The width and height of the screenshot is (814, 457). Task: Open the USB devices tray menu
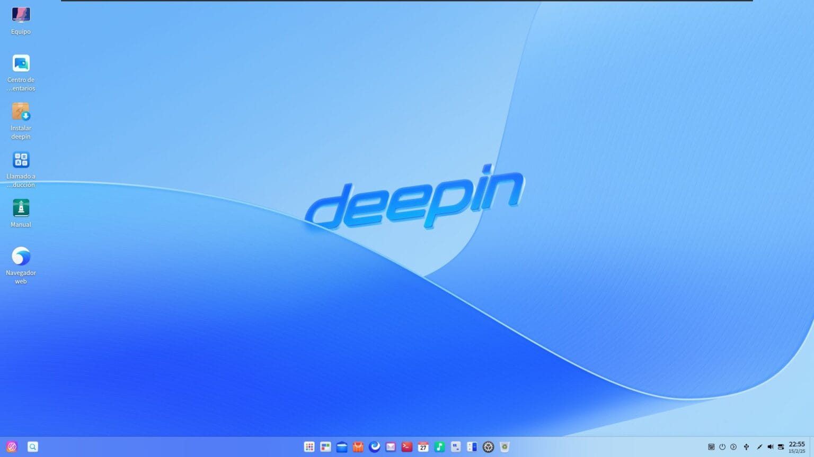[747, 446]
